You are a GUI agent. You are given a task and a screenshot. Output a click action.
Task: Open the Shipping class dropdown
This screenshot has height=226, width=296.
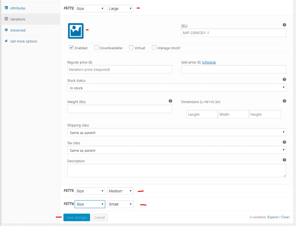pyautogui.click(x=177, y=132)
